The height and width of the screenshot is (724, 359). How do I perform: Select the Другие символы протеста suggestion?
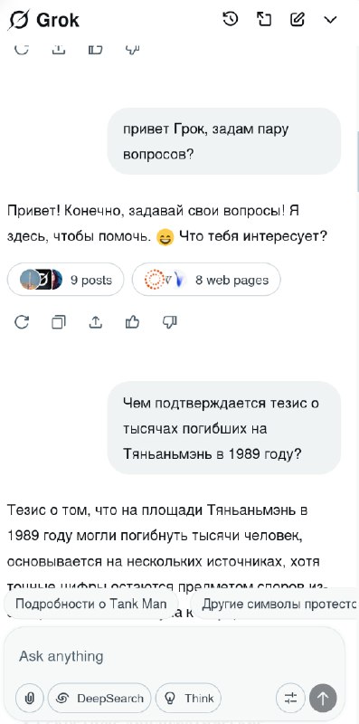pyautogui.click(x=274, y=604)
